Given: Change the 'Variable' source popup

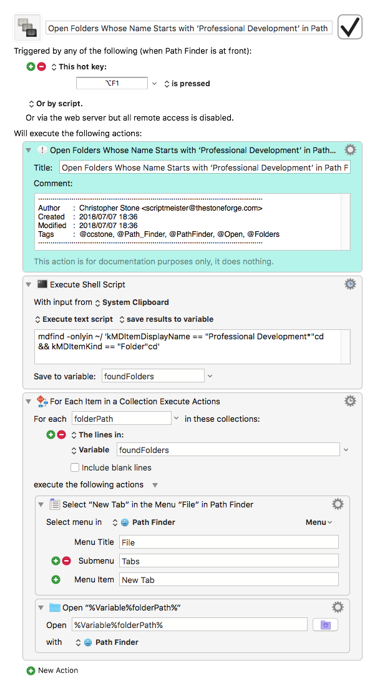Looking at the screenshot, I should point(90,450).
